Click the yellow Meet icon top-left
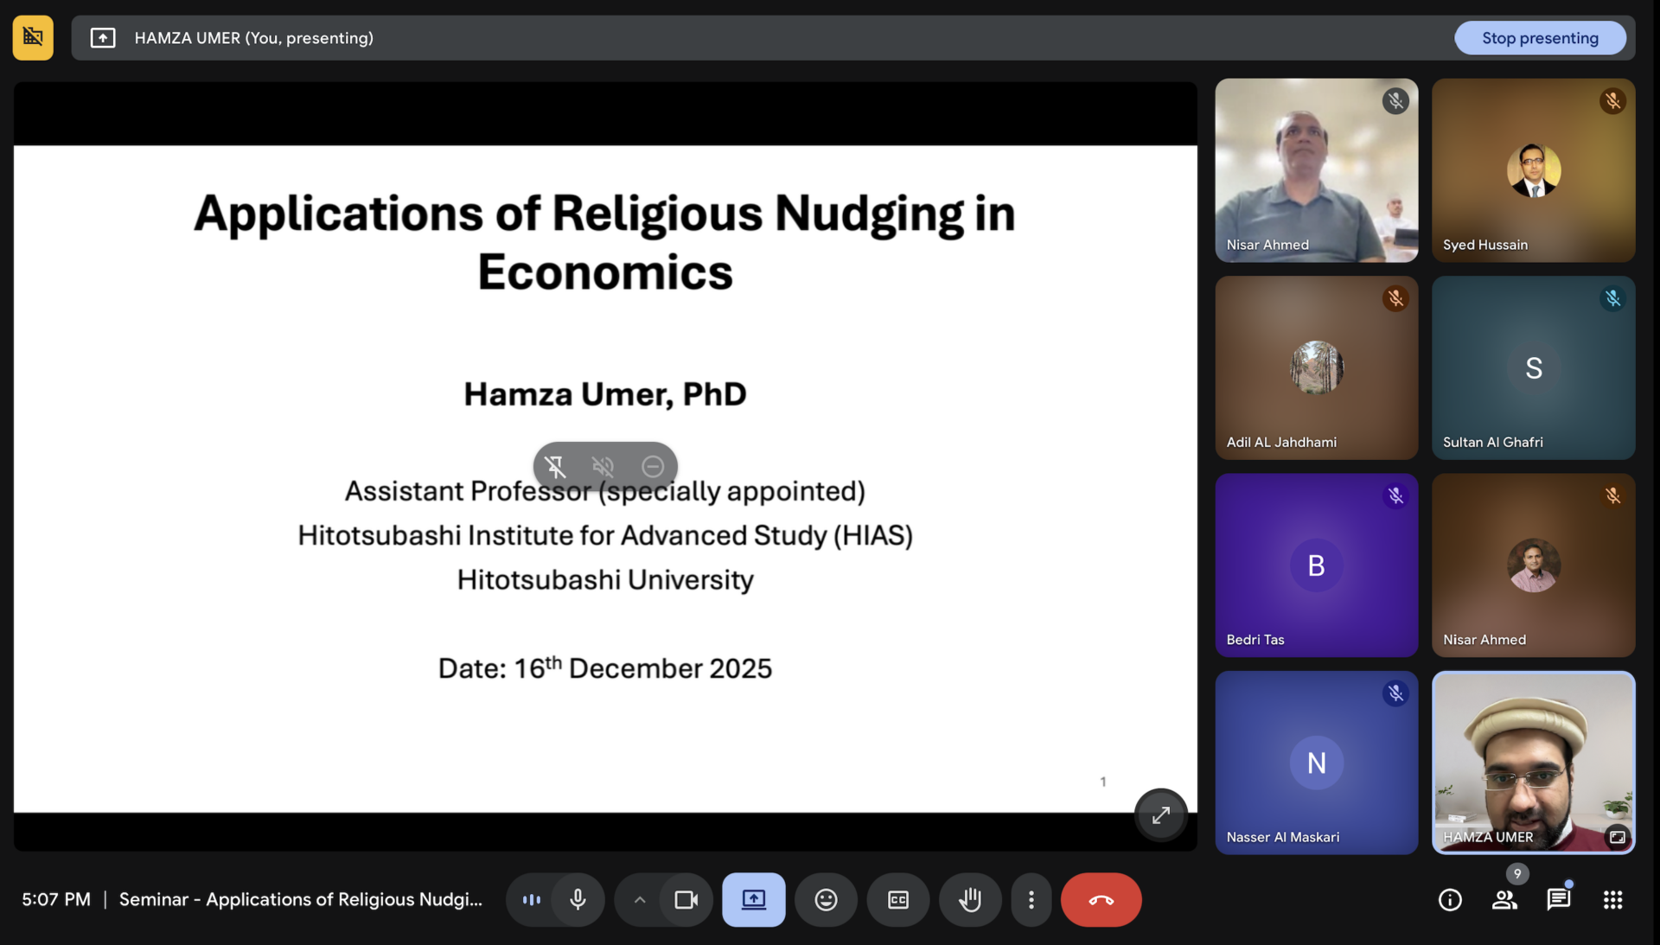Image resolution: width=1660 pixels, height=945 pixels. tap(33, 37)
